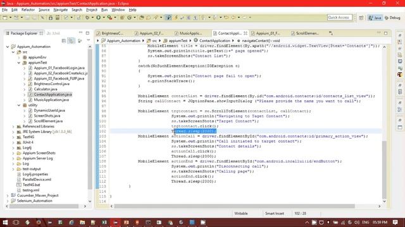The height and width of the screenshot is (227, 405).
Task: Collapse the src folder node
Action: click(13, 52)
